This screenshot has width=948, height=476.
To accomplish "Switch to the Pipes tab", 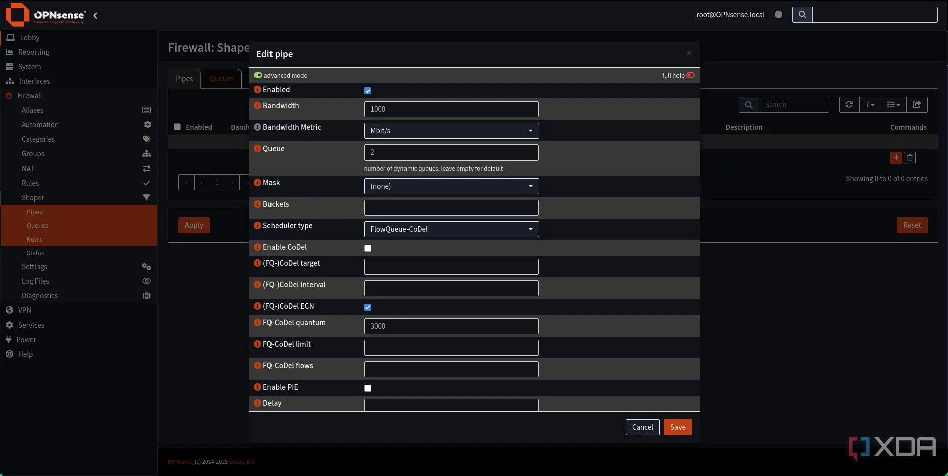I will coord(184,79).
